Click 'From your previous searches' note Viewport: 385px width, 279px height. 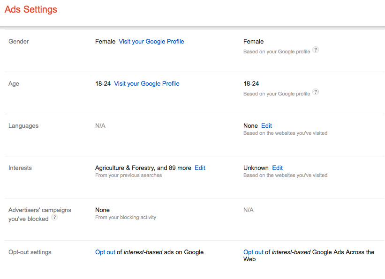tap(128, 176)
